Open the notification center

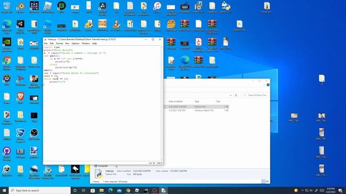341,190
